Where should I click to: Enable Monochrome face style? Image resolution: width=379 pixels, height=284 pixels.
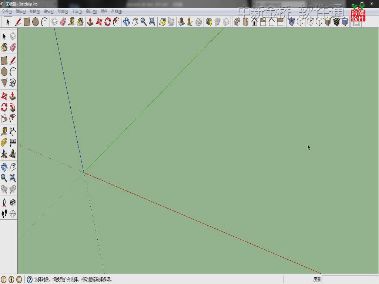point(345,22)
